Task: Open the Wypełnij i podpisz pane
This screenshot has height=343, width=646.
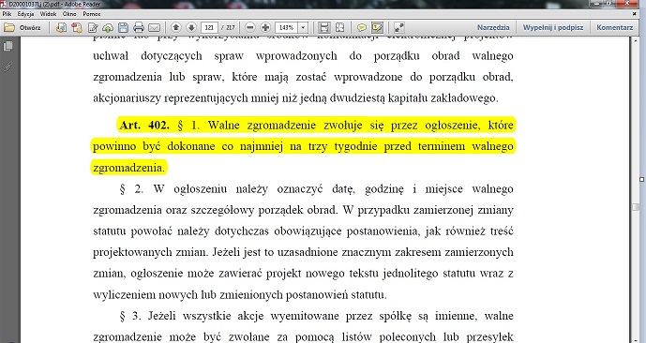Action: [553, 27]
